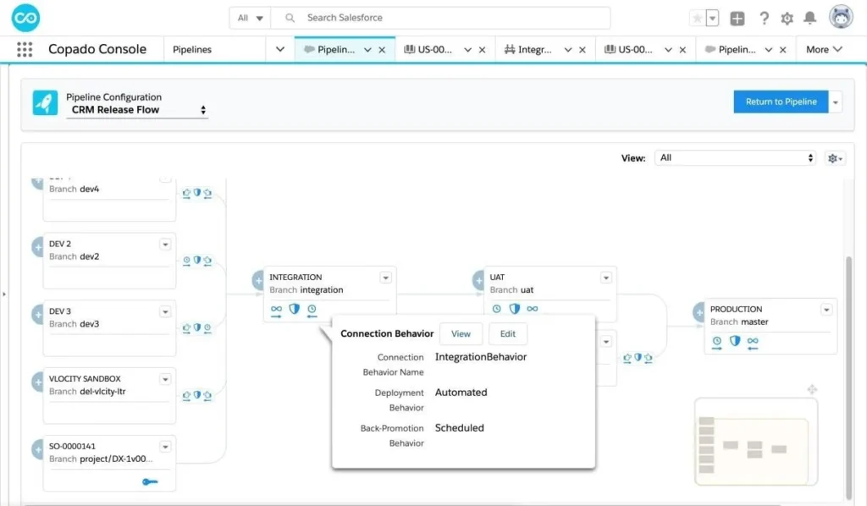
Task: Click the favorites star icon
Action: coord(699,17)
